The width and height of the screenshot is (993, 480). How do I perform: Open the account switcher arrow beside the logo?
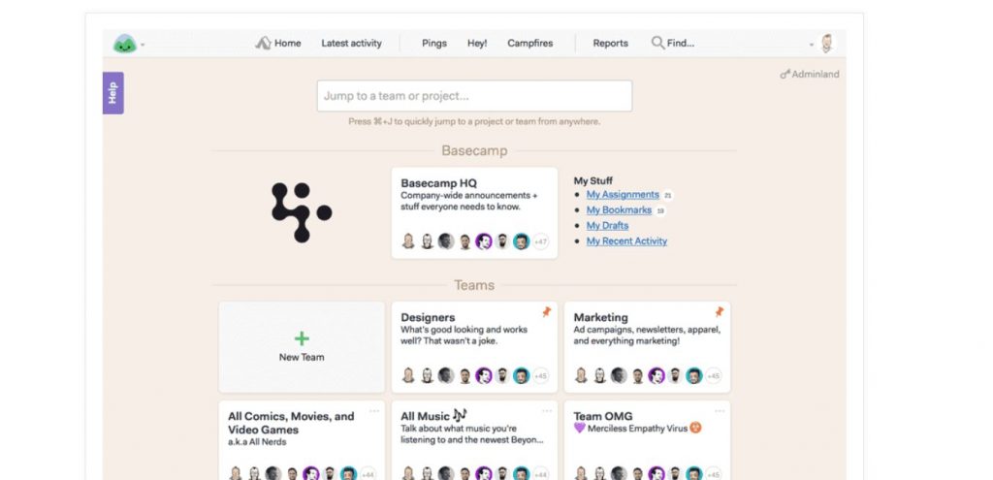click(143, 45)
